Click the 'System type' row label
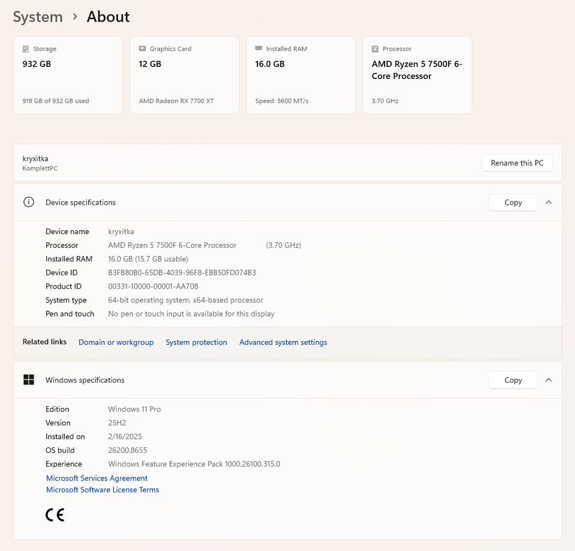 [x=66, y=300]
